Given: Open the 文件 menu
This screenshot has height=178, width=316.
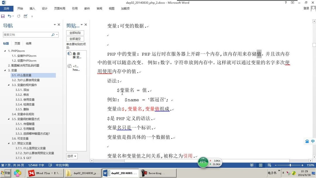Looking at the screenshot, I should pos(7,8).
